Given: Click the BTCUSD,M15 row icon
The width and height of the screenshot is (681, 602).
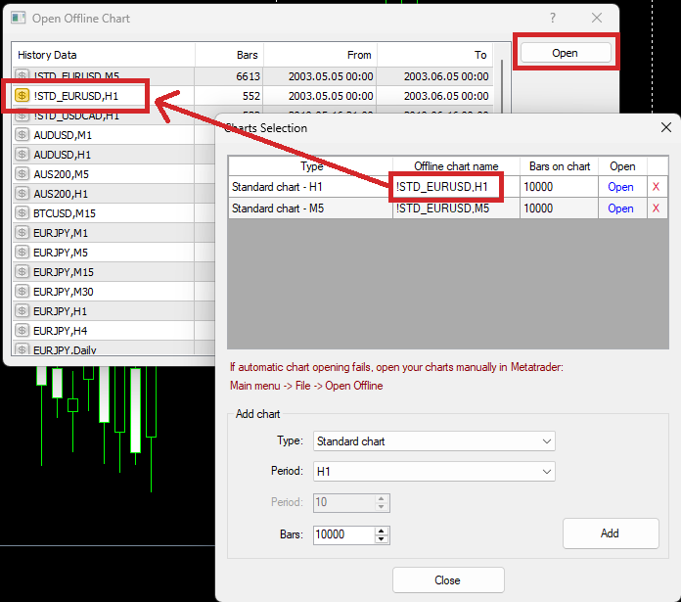Looking at the screenshot, I should pos(22,213).
